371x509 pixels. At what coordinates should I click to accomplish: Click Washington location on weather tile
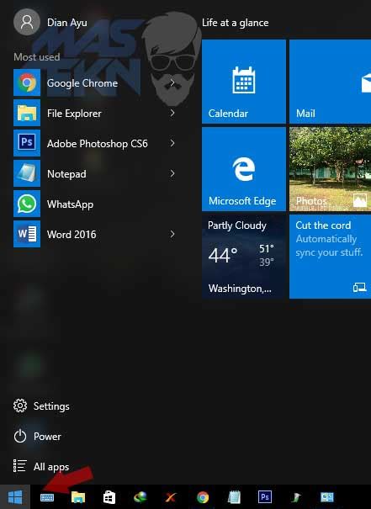tap(240, 289)
